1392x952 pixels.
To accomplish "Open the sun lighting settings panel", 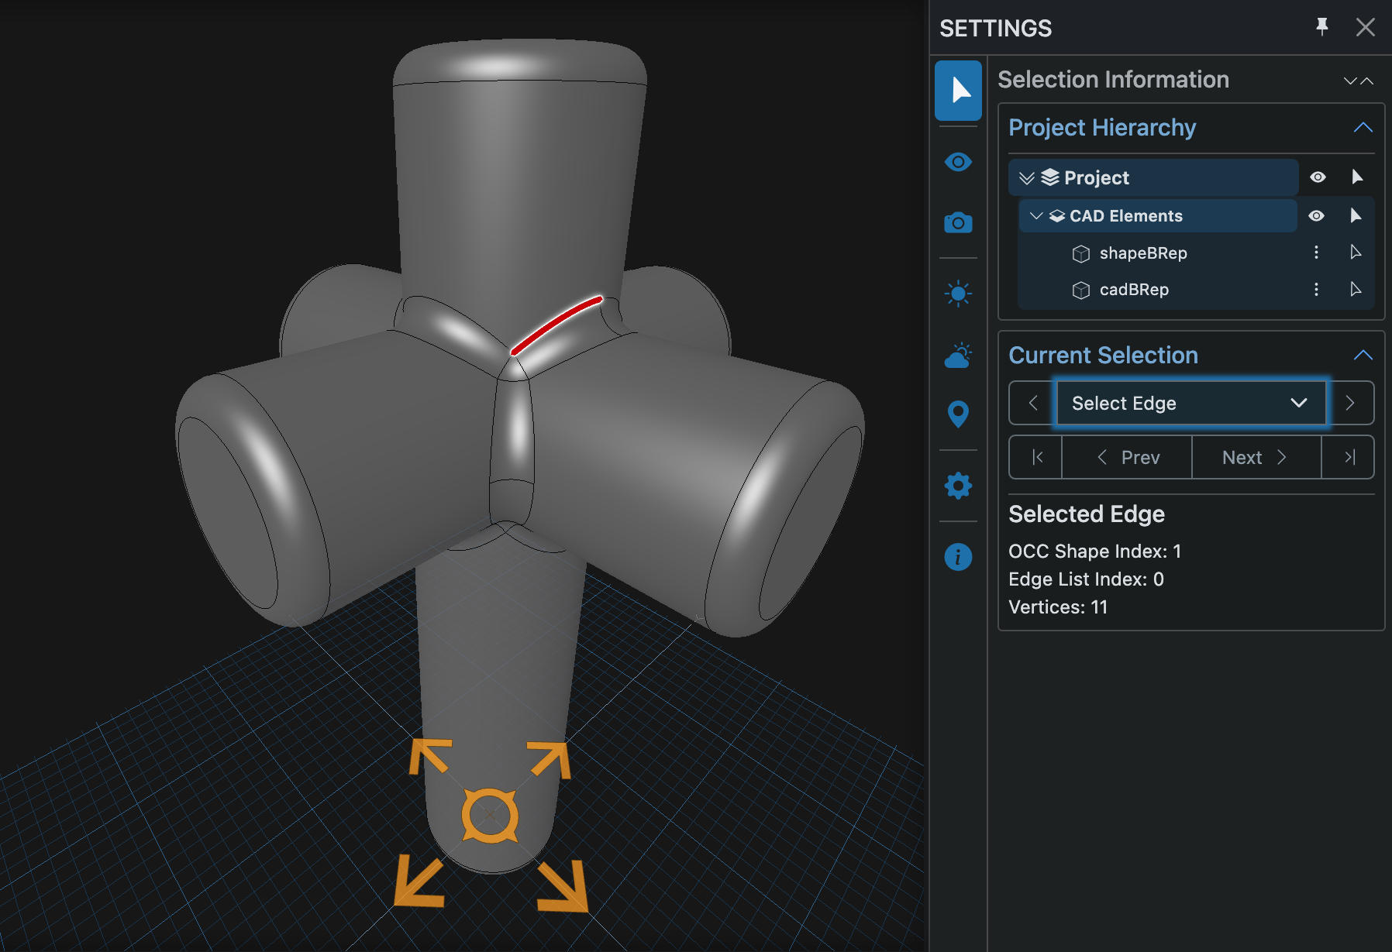I will pos(959,294).
